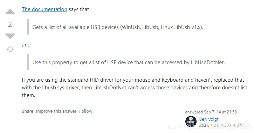Click the Share link under the answer

pos(28,111)
